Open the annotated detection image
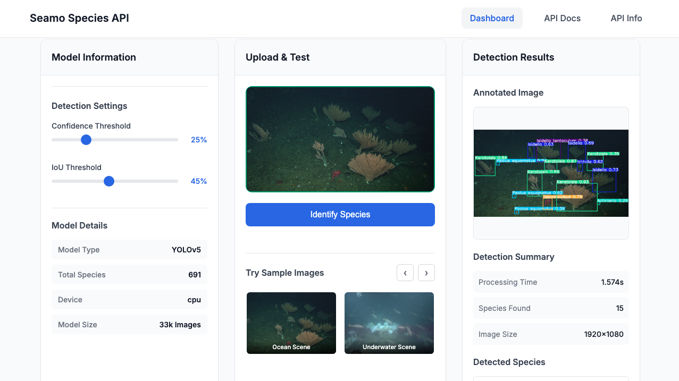 point(551,173)
